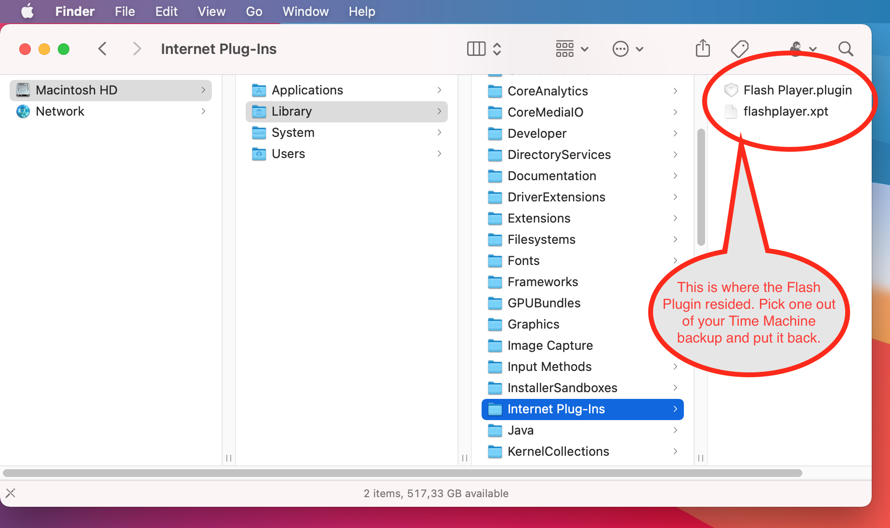Go forward with the forward arrow

pyautogui.click(x=137, y=49)
